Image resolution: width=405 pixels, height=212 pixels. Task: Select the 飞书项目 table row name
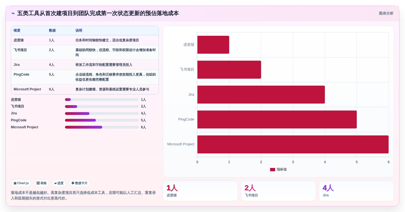pyautogui.click(x=20, y=50)
